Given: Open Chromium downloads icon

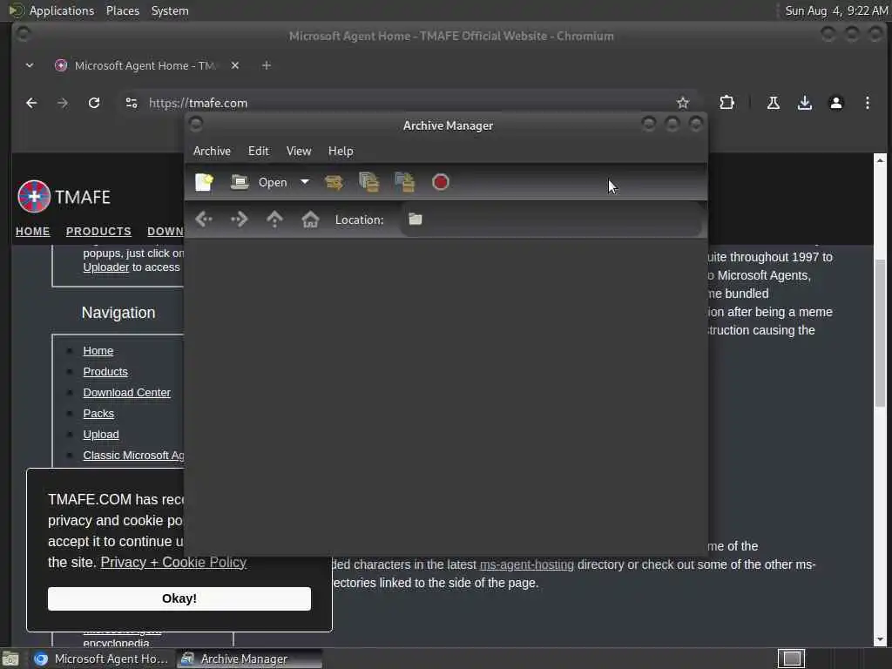Looking at the screenshot, I should click(804, 103).
